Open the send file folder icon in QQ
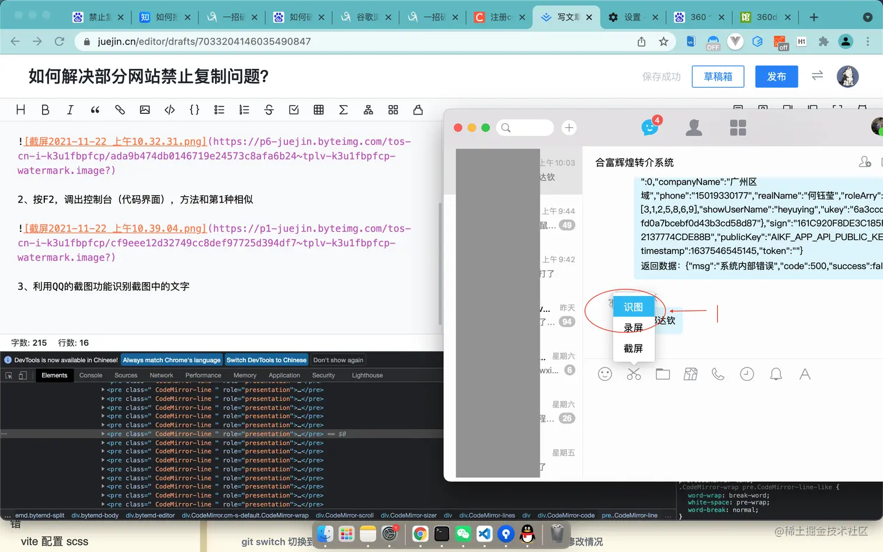The height and width of the screenshot is (552, 883). pos(663,374)
